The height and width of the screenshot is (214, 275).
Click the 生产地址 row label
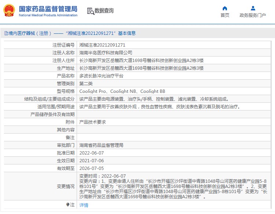(x=66, y=68)
